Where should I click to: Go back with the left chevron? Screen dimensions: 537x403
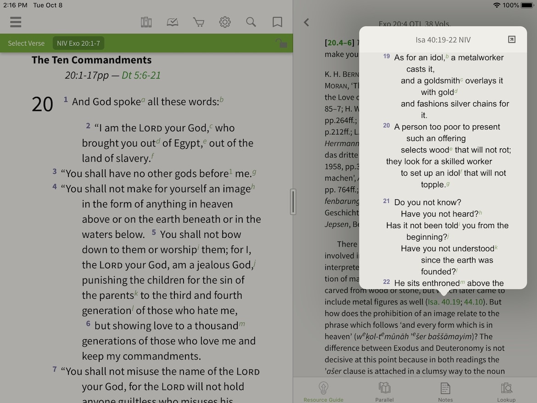(307, 22)
